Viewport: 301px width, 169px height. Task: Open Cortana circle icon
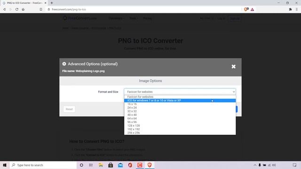tap(81, 165)
